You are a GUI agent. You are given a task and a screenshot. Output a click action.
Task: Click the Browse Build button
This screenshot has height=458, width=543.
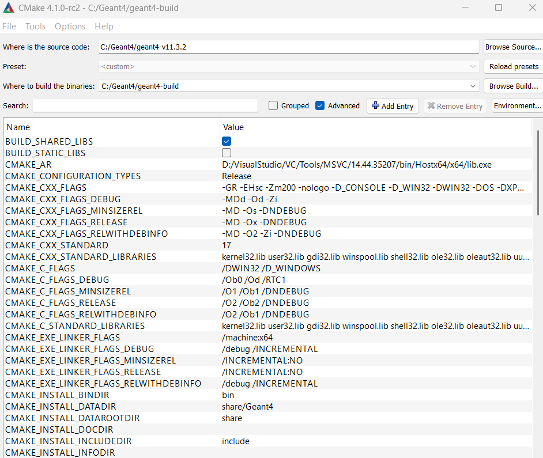[x=512, y=86]
